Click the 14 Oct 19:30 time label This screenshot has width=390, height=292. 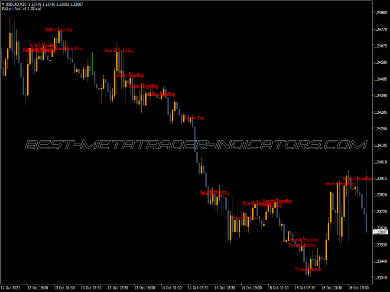[251, 288]
